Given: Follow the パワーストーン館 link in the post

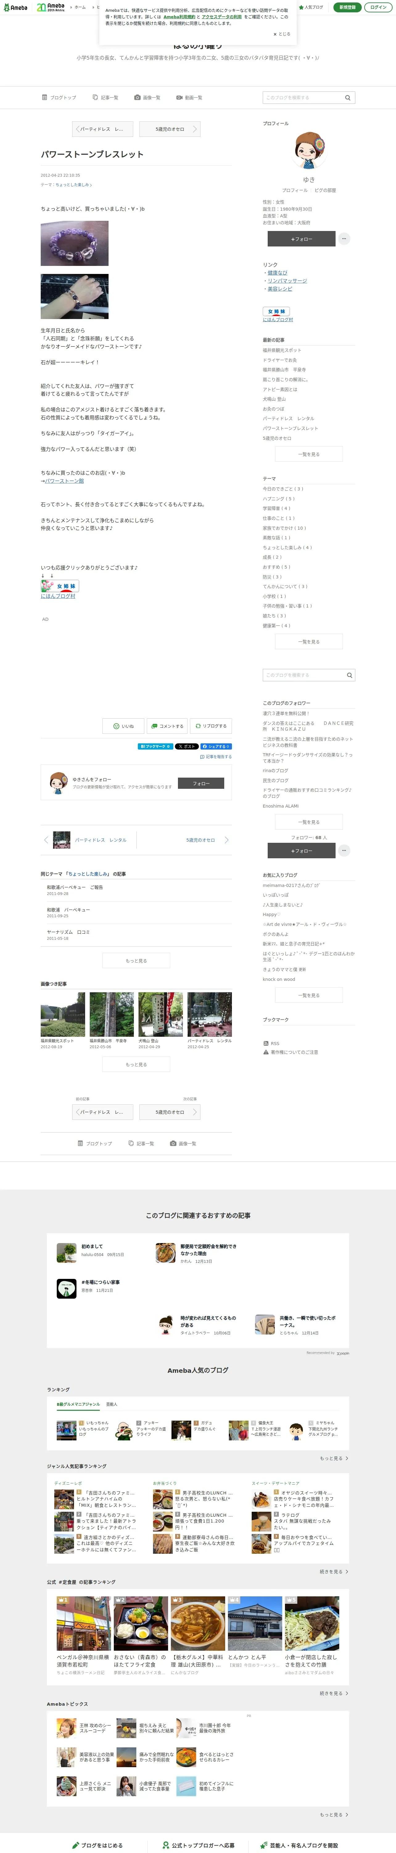Looking at the screenshot, I should pos(65,481).
